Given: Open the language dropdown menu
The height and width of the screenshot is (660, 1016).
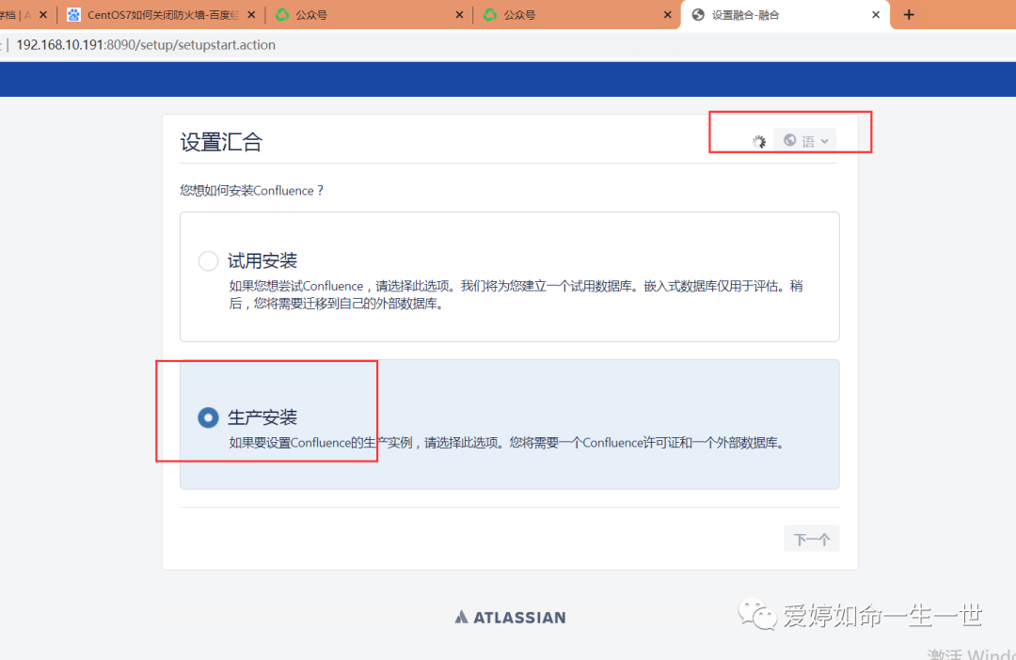Looking at the screenshot, I should click(804, 140).
